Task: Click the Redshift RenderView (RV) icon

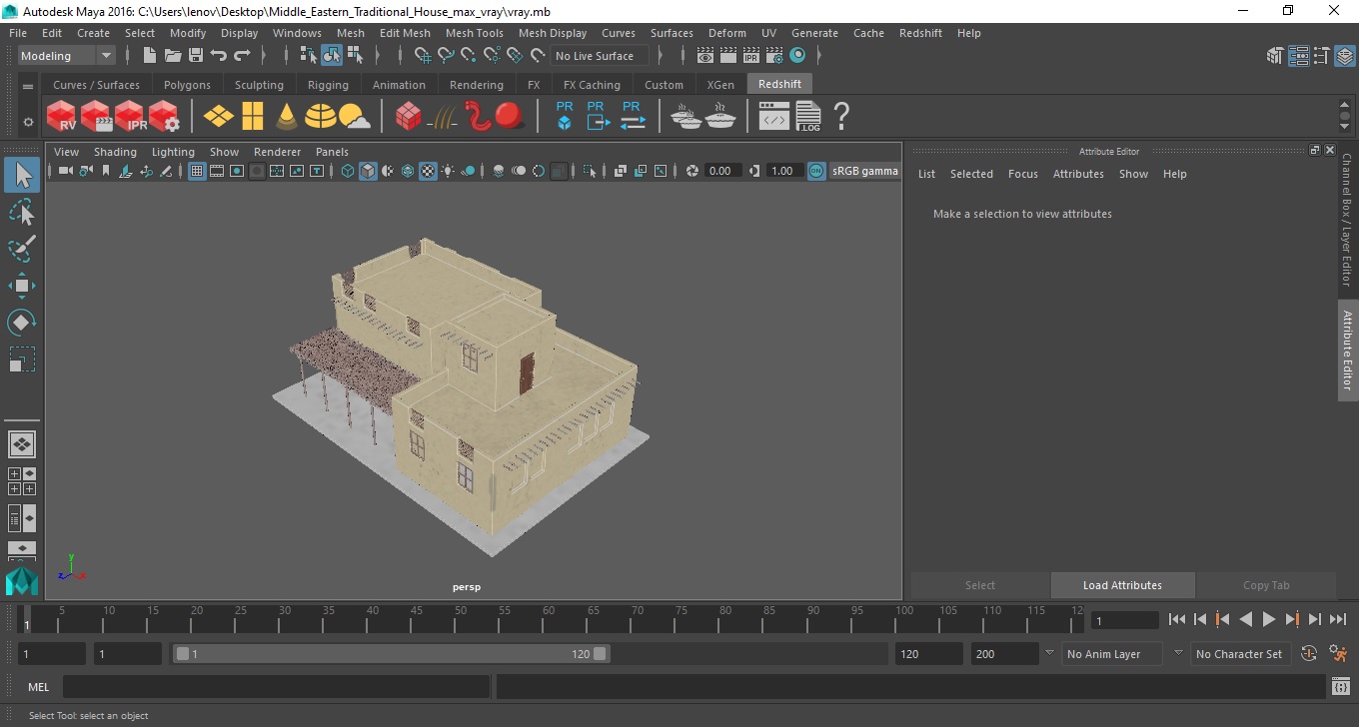Action: [62, 116]
